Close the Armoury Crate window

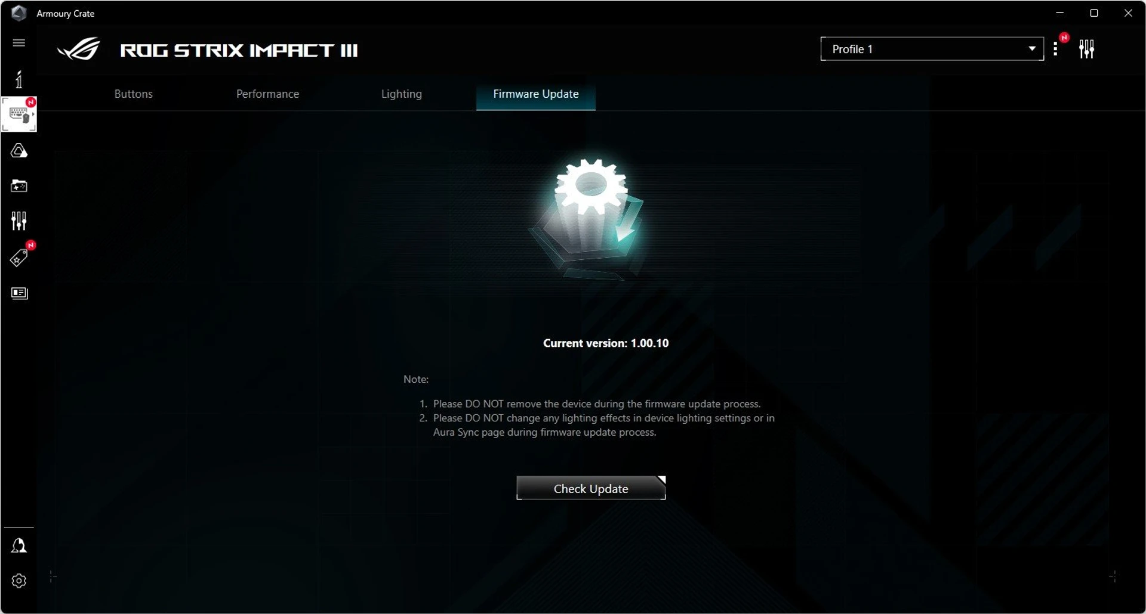pos(1128,13)
